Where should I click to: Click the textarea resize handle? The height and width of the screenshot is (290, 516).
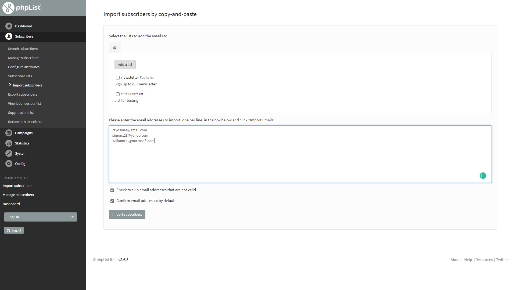(x=490, y=181)
